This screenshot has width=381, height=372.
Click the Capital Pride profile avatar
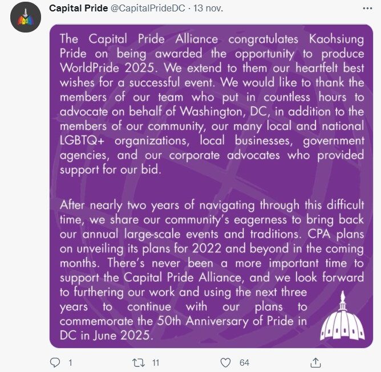pos(24,21)
